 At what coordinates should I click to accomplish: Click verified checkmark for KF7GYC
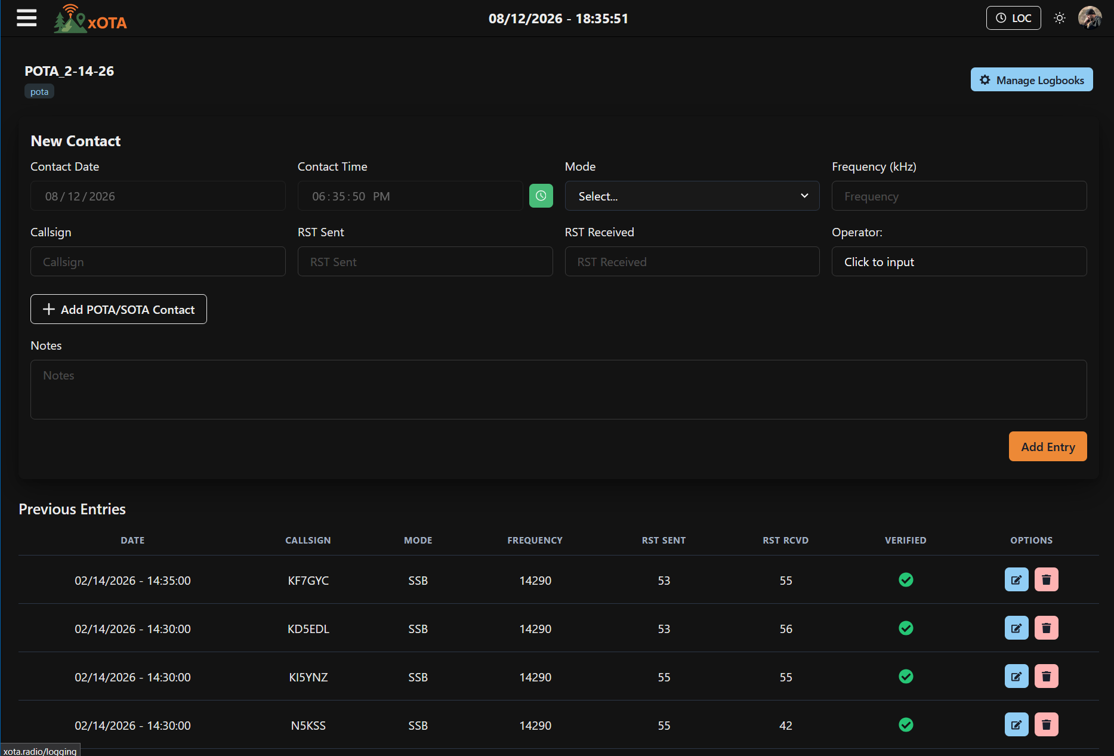click(x=906, y=579)
